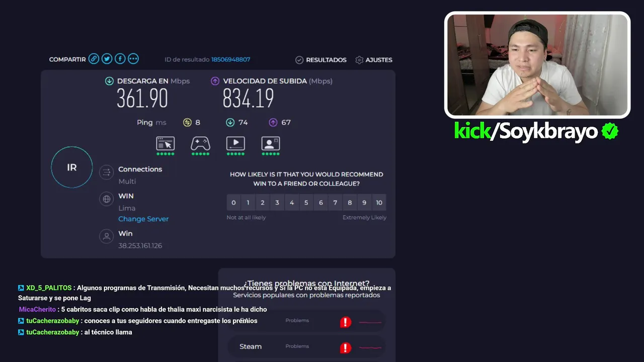Share result on Facebook
644x362 pixels.
120,59
